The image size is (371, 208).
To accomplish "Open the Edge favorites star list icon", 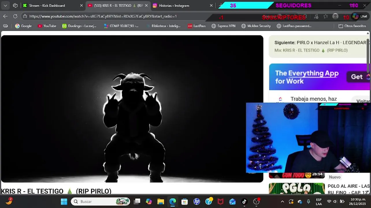I will coord(326,16).
